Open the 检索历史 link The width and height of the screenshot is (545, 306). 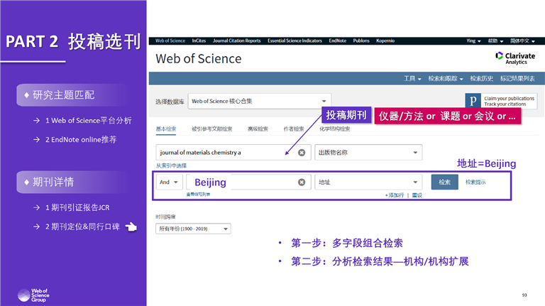coord(481,79)
